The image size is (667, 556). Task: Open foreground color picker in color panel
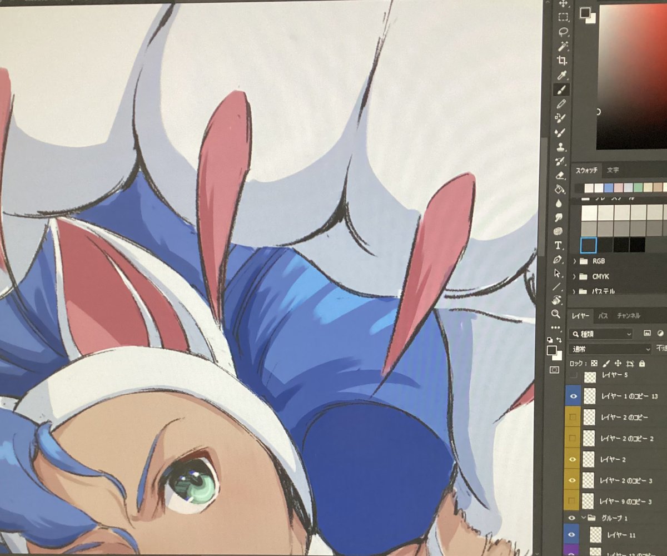(x=585, y=12)
